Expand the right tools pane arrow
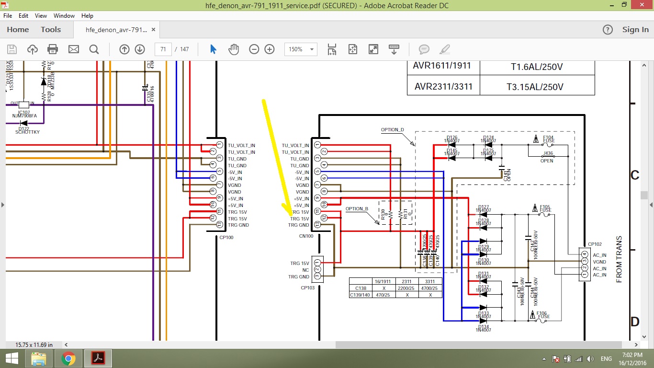This screenshot has height=368, width=654. click(651, 205)
